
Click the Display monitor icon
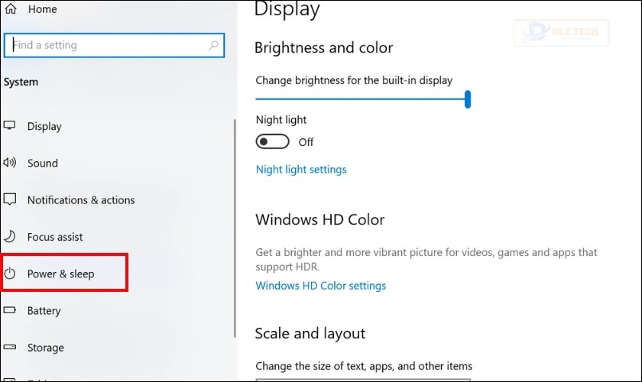pos(10,126)
